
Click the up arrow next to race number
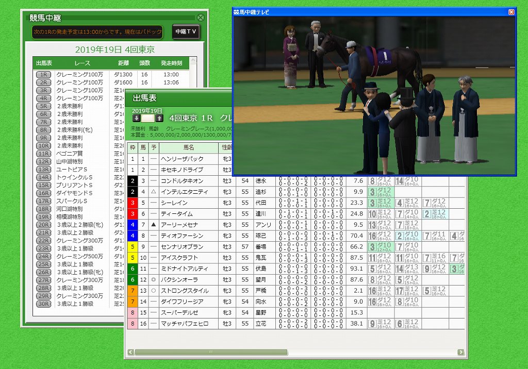click(159, 119)
